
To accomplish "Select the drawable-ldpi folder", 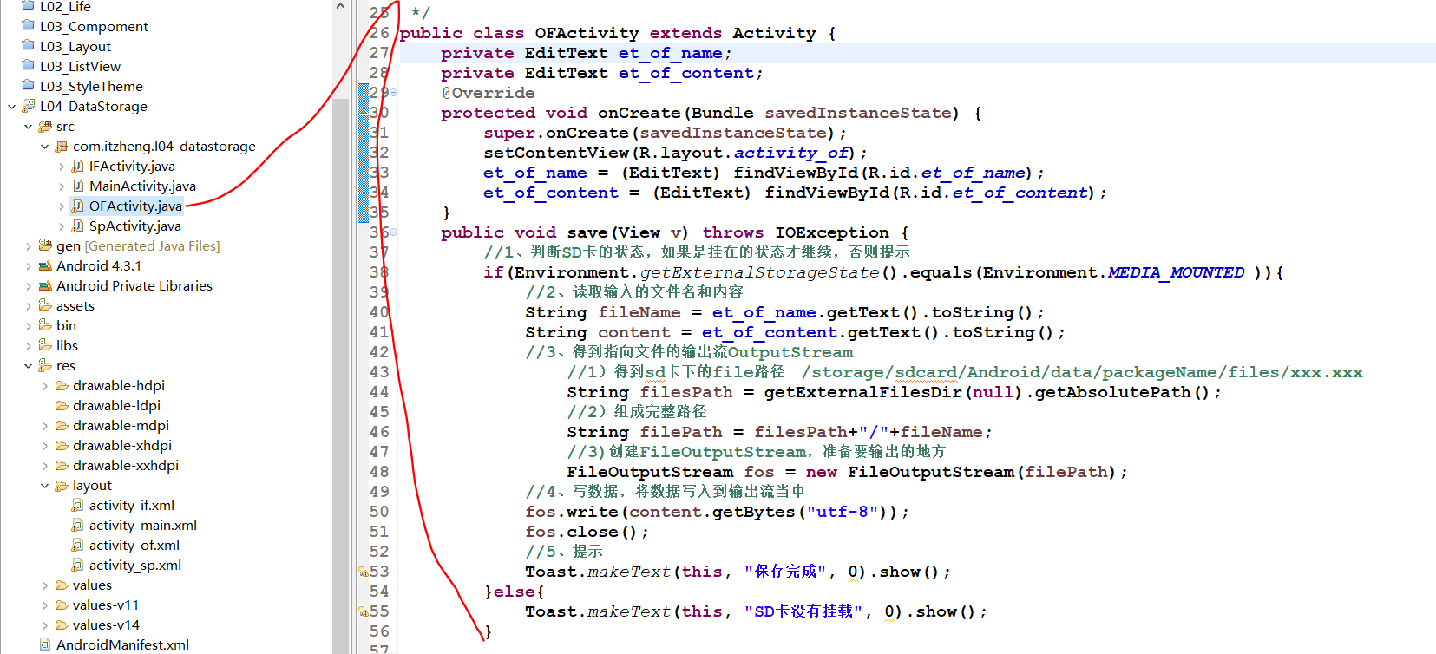I will coord(116,405).
